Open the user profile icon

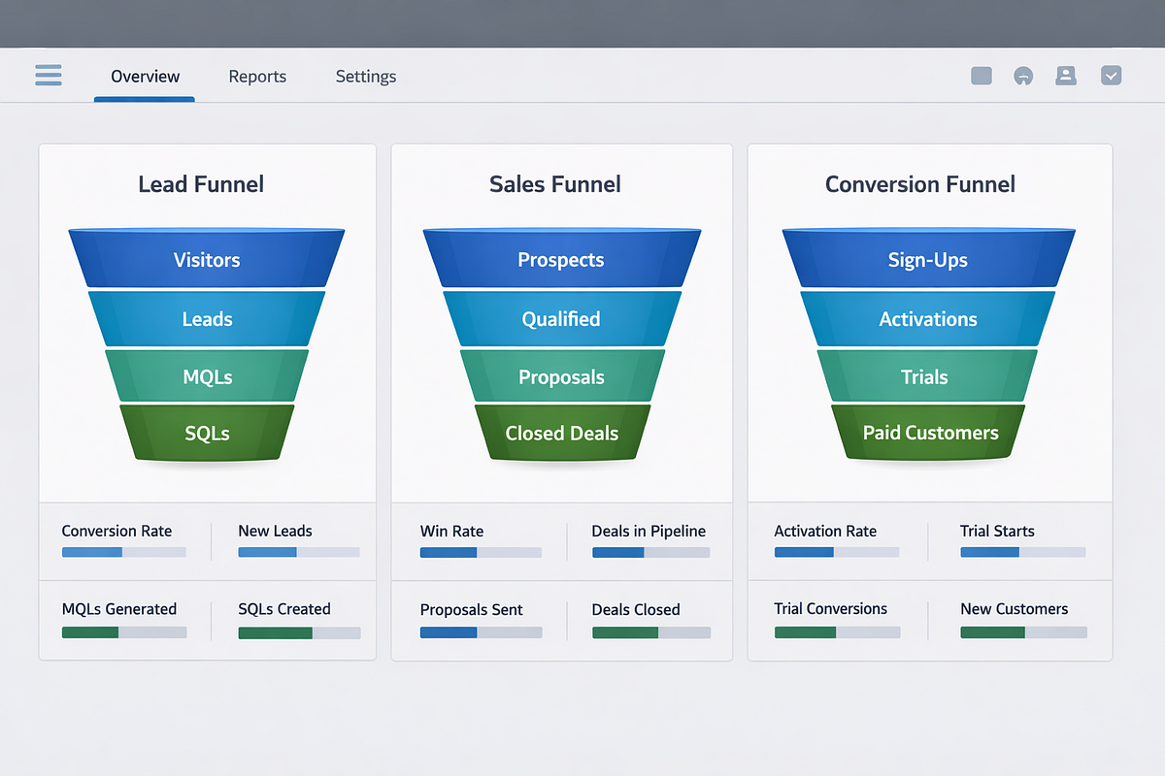(x=1066, y=76)
